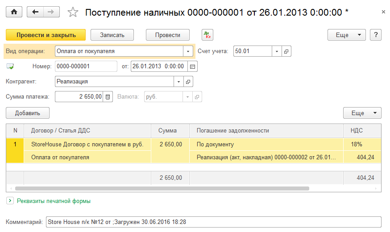Open the Контрагент dropdown arrow
Viewport: 390px width, 232px height.
pyautogui.click(x=178, y=82)
